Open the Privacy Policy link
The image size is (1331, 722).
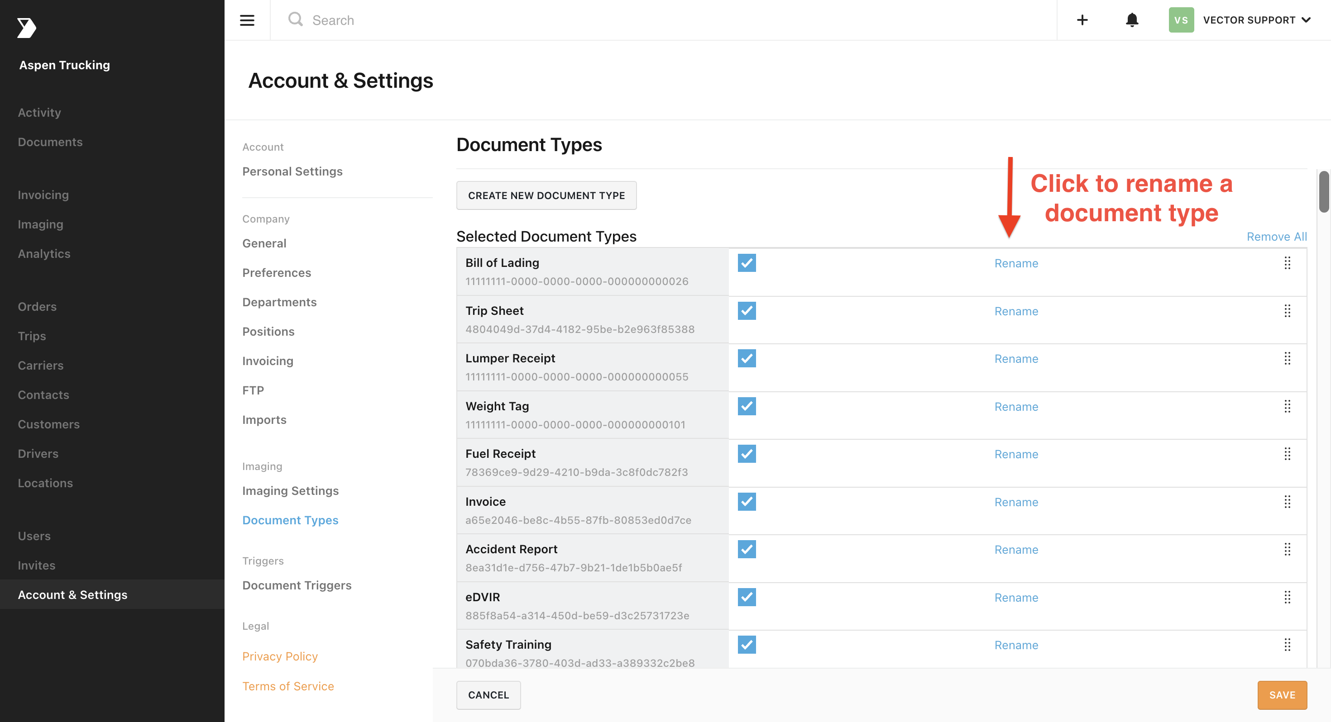279,656
